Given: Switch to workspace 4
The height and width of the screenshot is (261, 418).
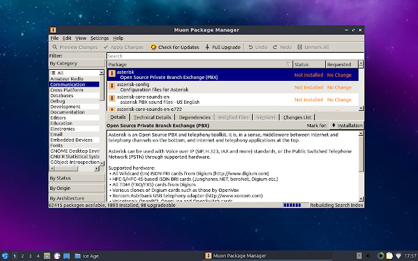Looking at the screenshot, I should (x=38, y=256).
